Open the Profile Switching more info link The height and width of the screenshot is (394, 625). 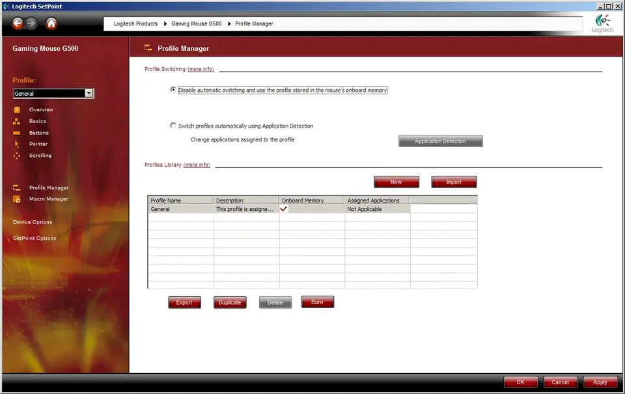[201, 69]
